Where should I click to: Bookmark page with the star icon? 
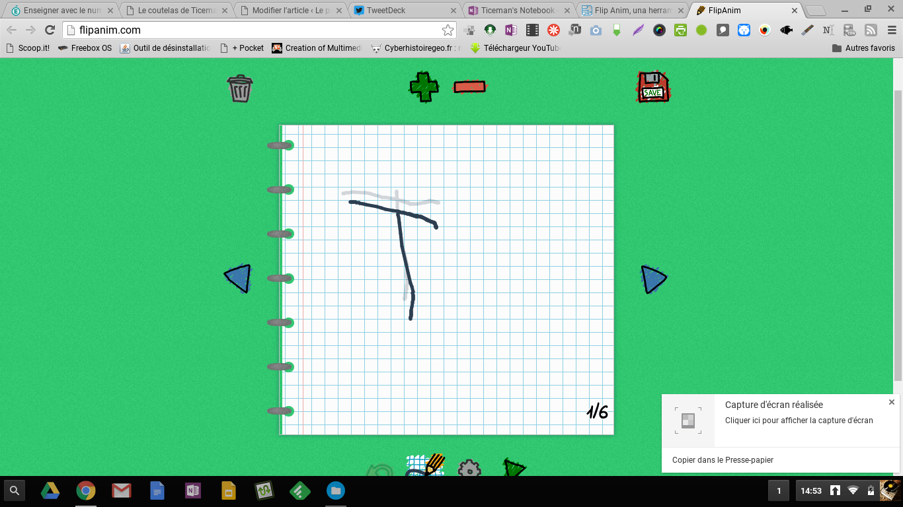448,30
